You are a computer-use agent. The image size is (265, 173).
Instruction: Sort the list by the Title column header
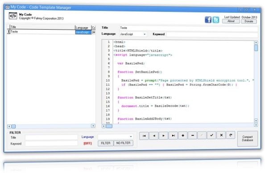(x=42, y=27)
